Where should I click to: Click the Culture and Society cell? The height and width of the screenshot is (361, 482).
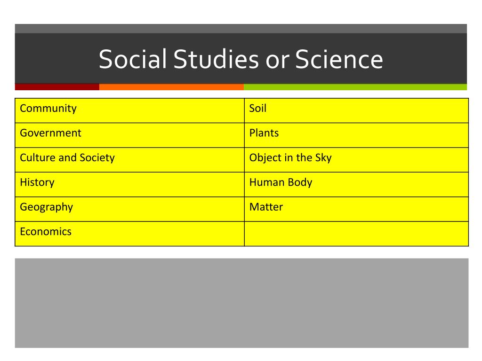coord(130,160)
